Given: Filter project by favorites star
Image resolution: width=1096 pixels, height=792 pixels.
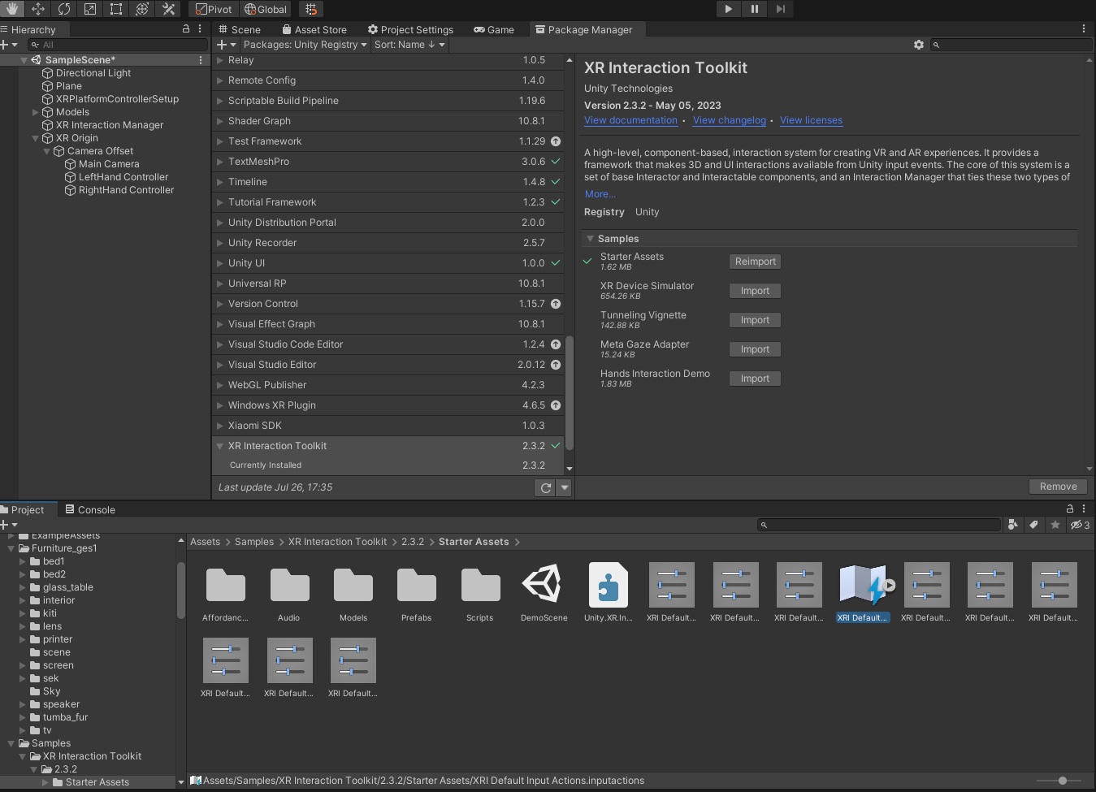Looking at the screenshot, I should click(1055, 525).
